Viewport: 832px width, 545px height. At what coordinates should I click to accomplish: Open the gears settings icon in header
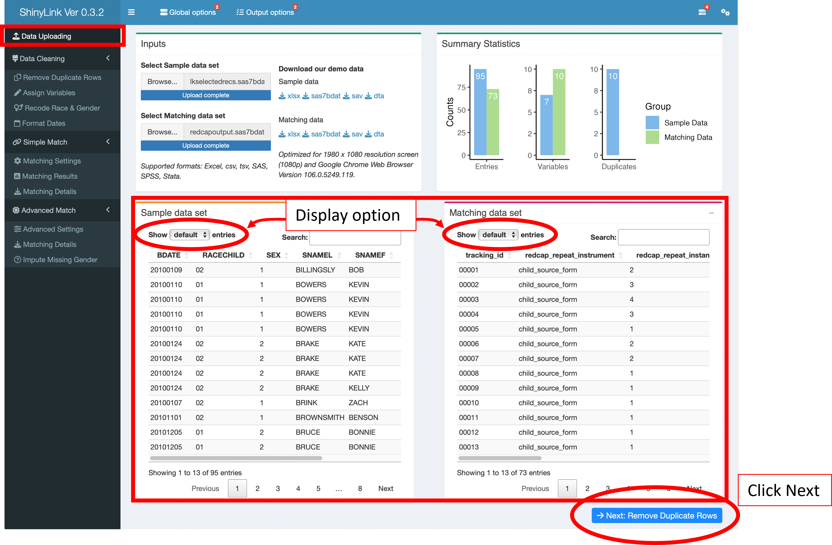click(x=725, y=12)
